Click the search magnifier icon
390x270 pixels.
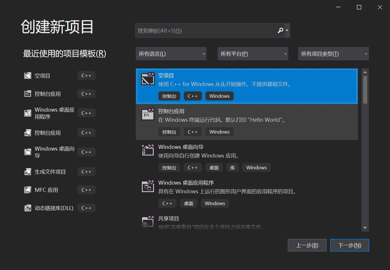280,31
